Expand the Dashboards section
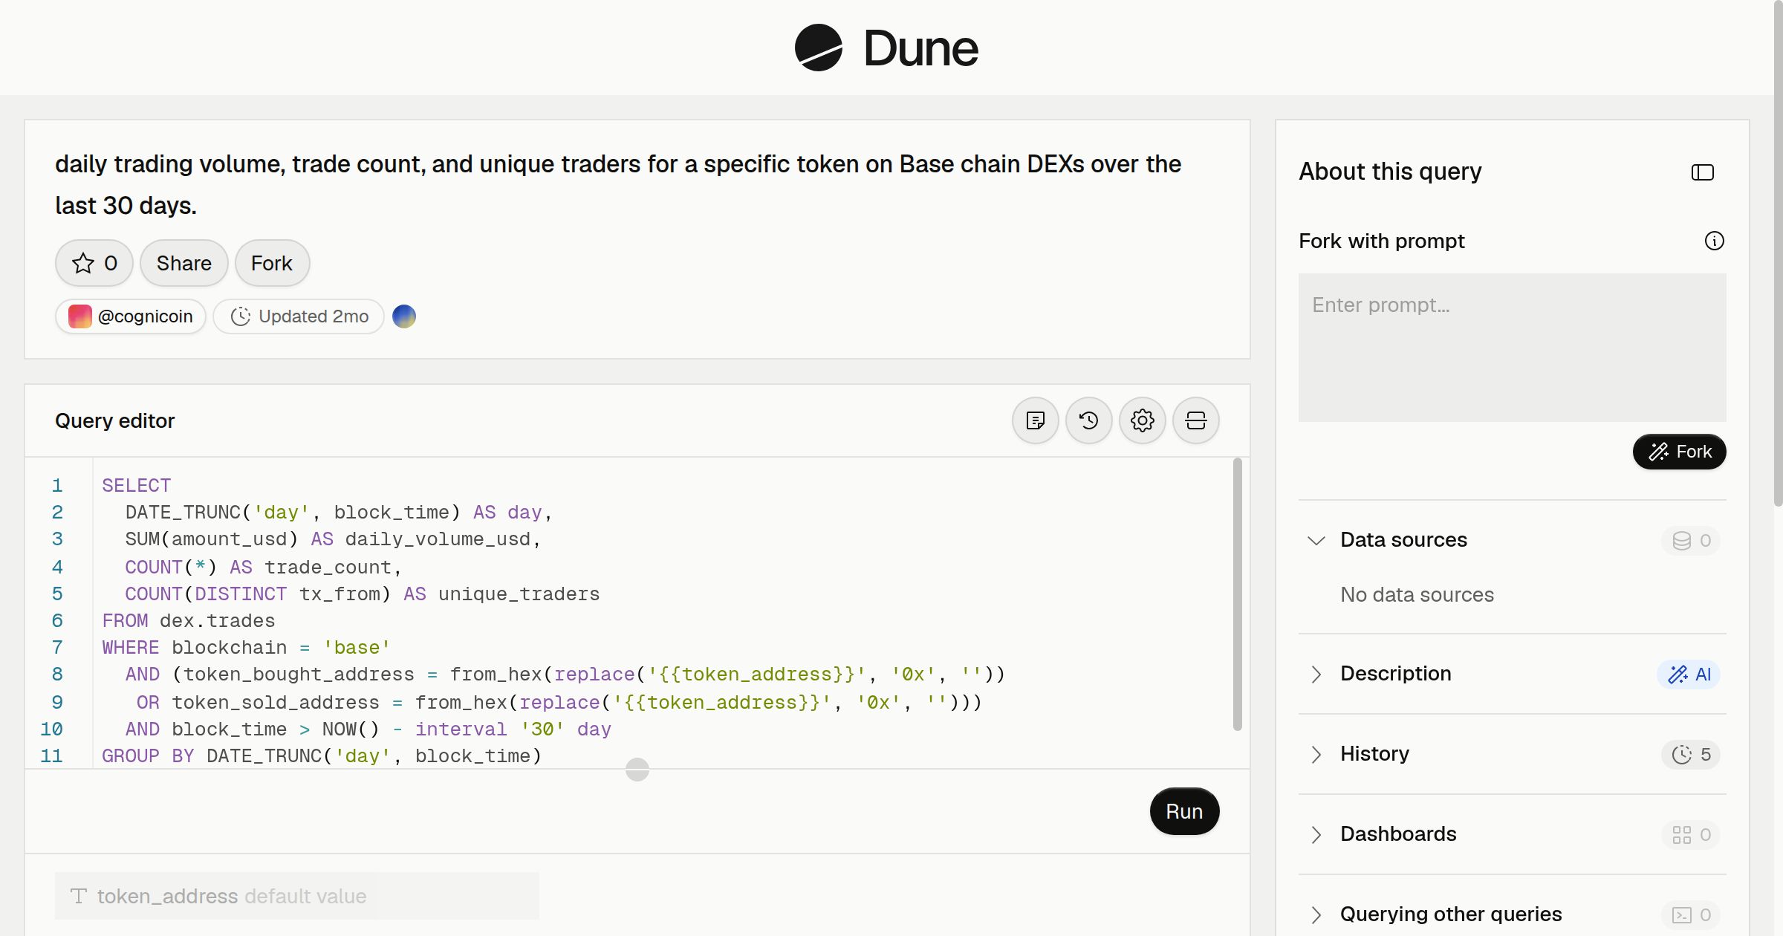This screenshot has width=1783, height=936. 1316,834
